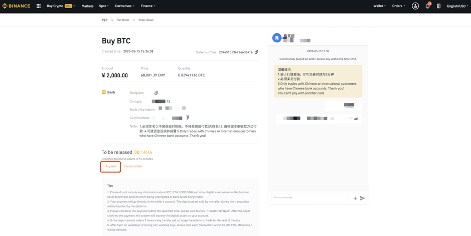
Task: Open the Orders dropdown
Action: tap(399, 6)
